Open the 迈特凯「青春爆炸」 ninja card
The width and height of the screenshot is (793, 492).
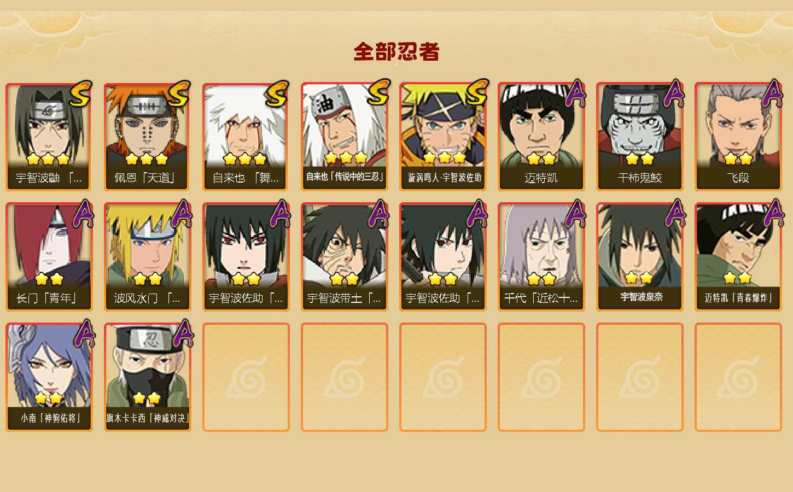[738, 257]
